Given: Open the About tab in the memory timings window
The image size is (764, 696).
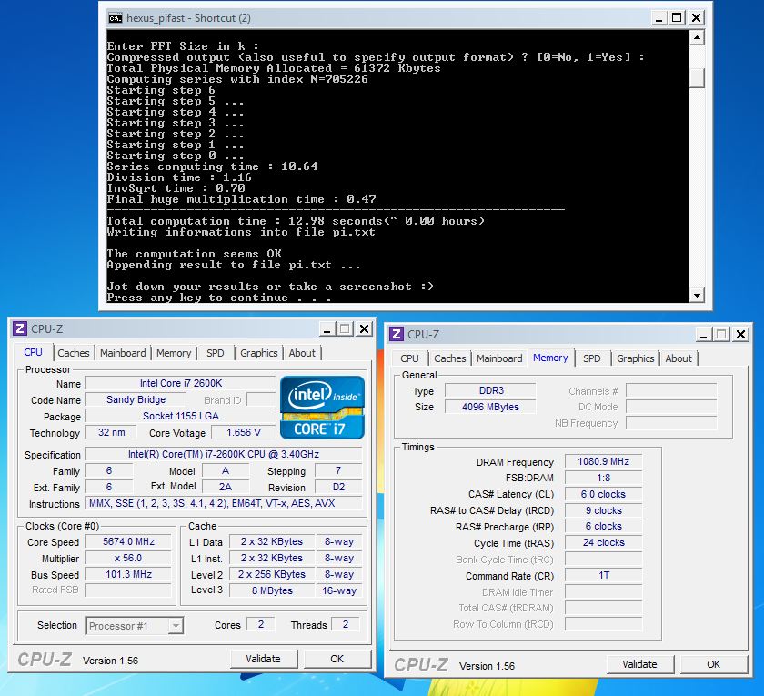Looking at the screenshot, I should coord(678,358).
